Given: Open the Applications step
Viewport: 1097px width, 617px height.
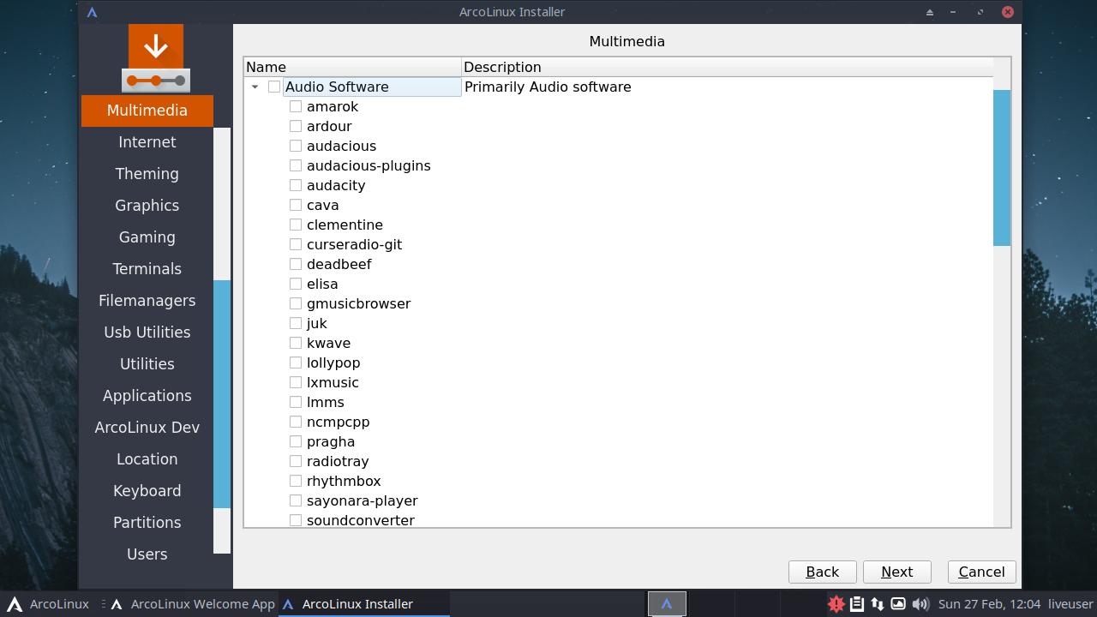Looking at the screenshot, I should [x=147, y=396].
